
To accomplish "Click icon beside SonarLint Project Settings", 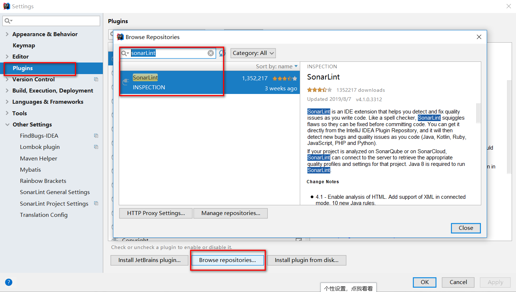I will point(96,203).
